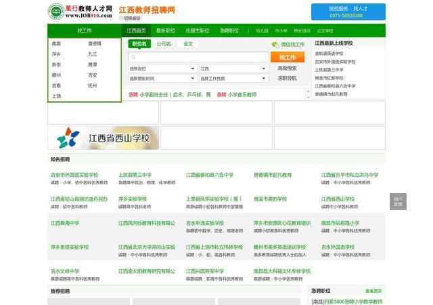Select 鹰潭 in the city list
This screenshot has width=433, height=305.
pyautogui.click(x=93, y=64)
